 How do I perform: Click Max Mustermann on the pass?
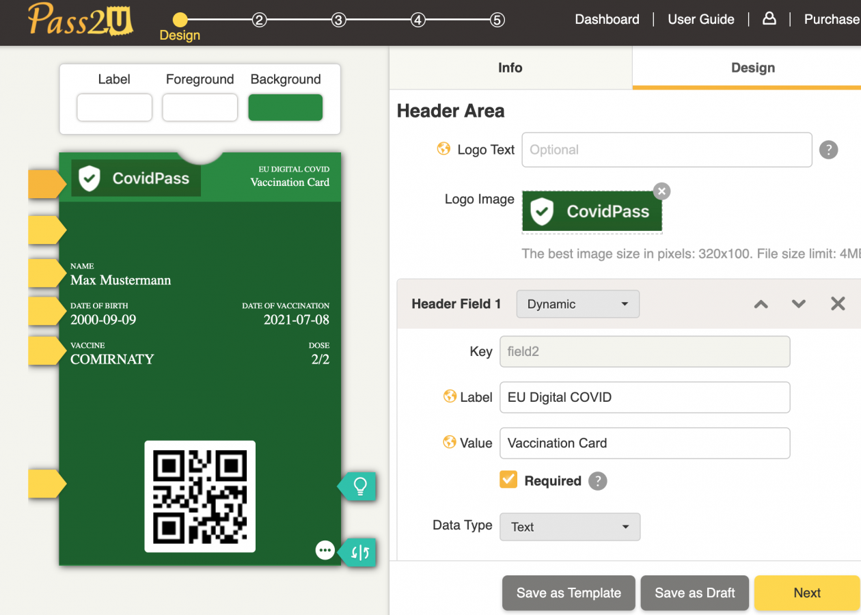click(121, 280)
